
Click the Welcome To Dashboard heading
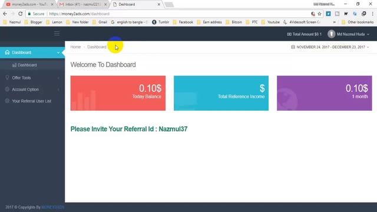coord(103,65)
